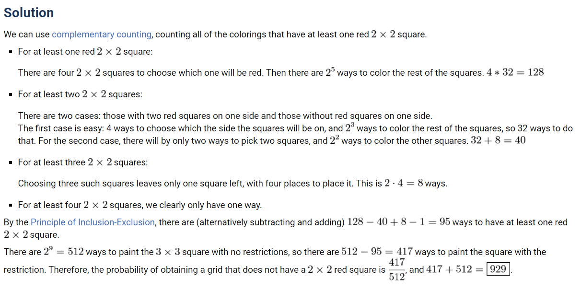Click the sum 417 + 512
Image resolution: width=581 pixels, height=290 pixels.
[453, 269]
